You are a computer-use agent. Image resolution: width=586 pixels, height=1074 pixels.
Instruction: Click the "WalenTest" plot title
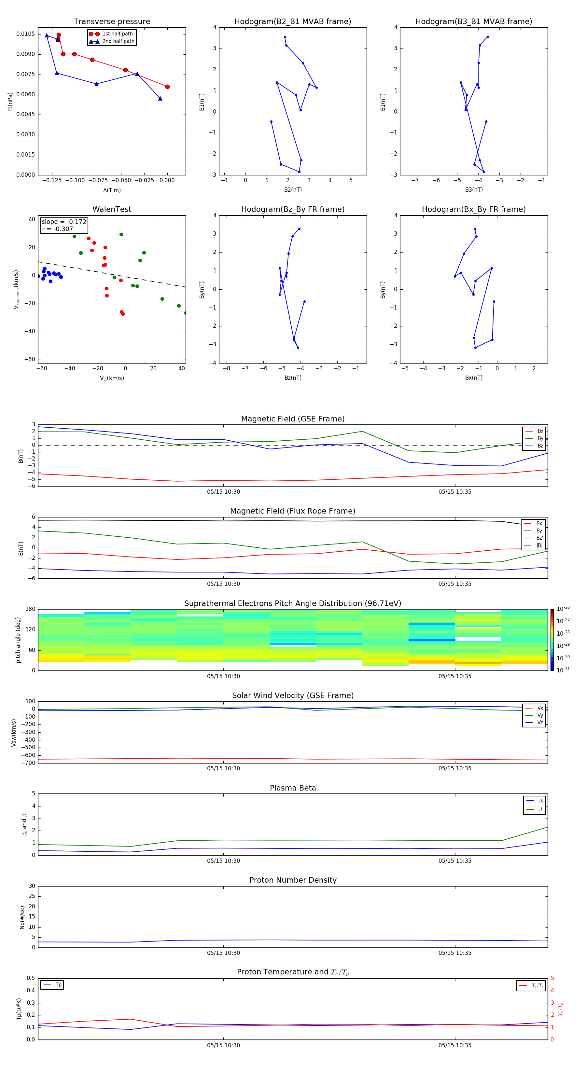coord(112,209)
